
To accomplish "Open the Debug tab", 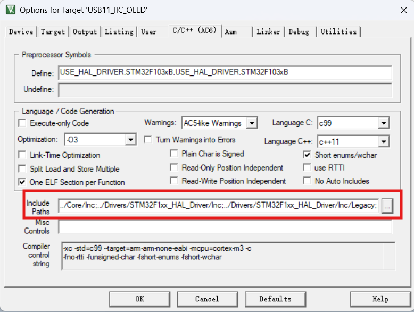I will click(299, 32).
